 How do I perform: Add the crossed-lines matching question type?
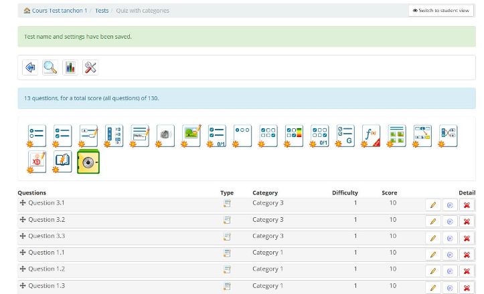[x=448, y=136]
